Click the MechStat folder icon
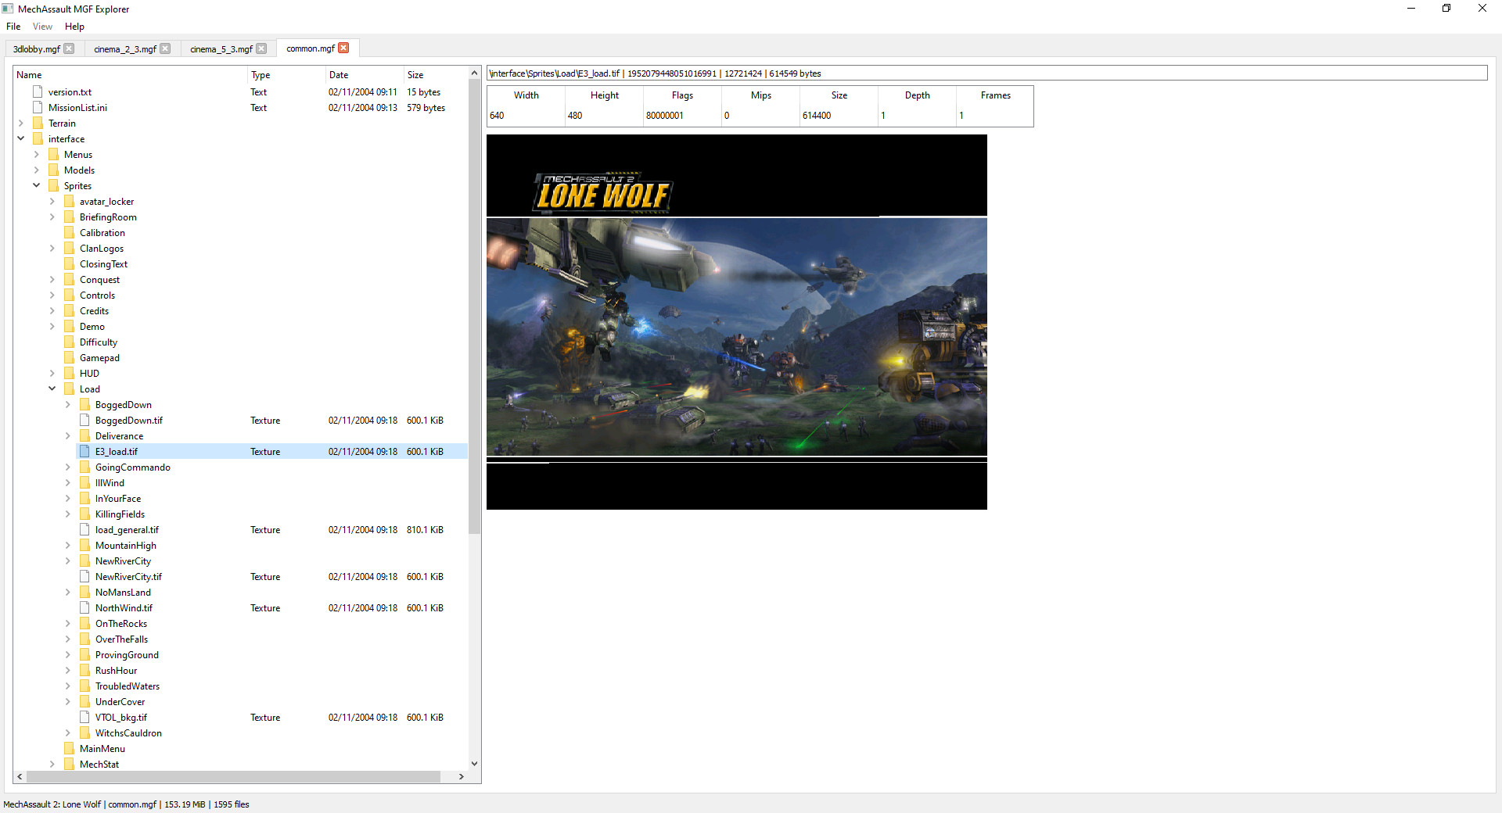Screen dimensions: 1502x813 (x=69, y=765)
